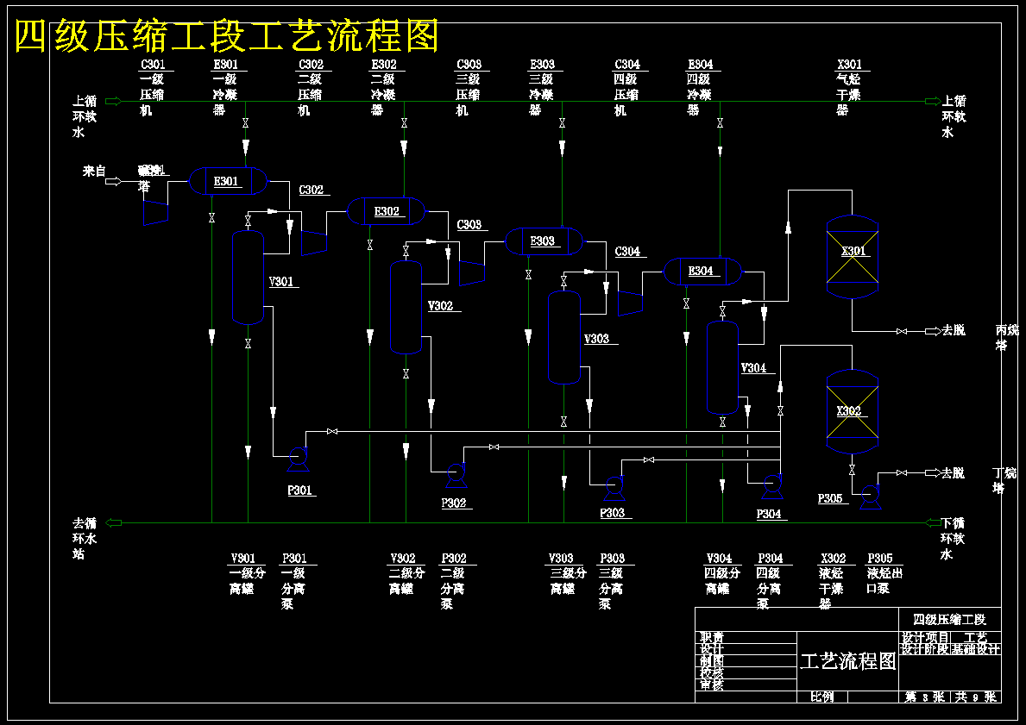This screenshot has width=1026, height=725.
Task: Select the E304 condenser vessel symbol
Action: pos(702,272)
